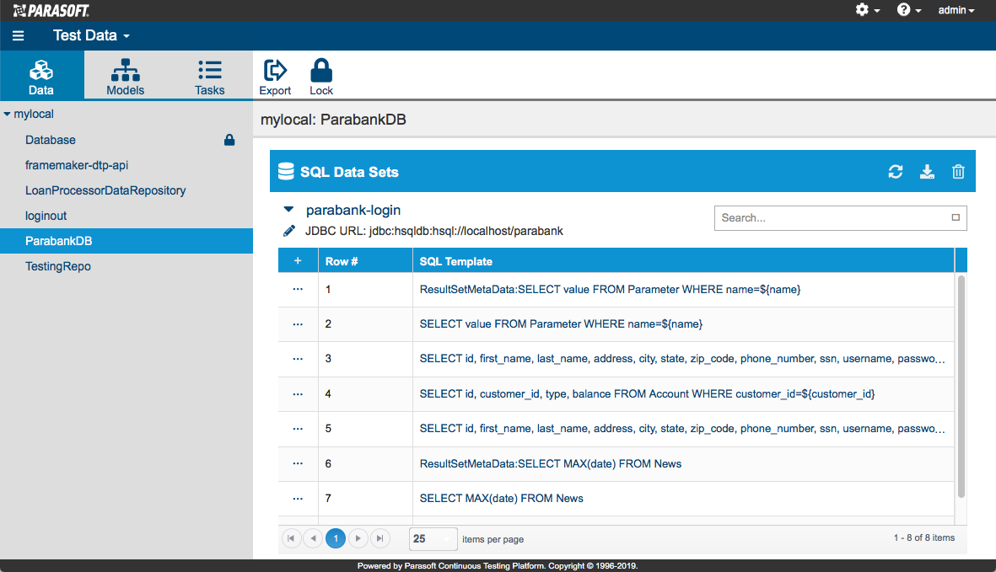Screen dimensions: 996x572
Task: Go to the previous page of results
Action: [313, 538]
